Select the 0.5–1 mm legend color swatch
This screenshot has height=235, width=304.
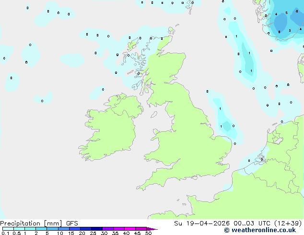(19, 229)
